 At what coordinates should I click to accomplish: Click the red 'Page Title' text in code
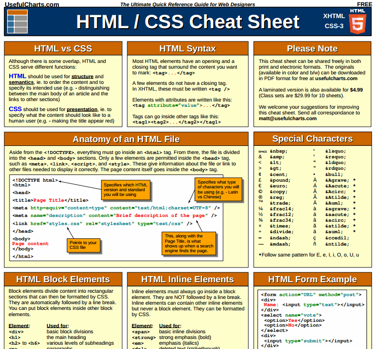[x=49, y=200]
